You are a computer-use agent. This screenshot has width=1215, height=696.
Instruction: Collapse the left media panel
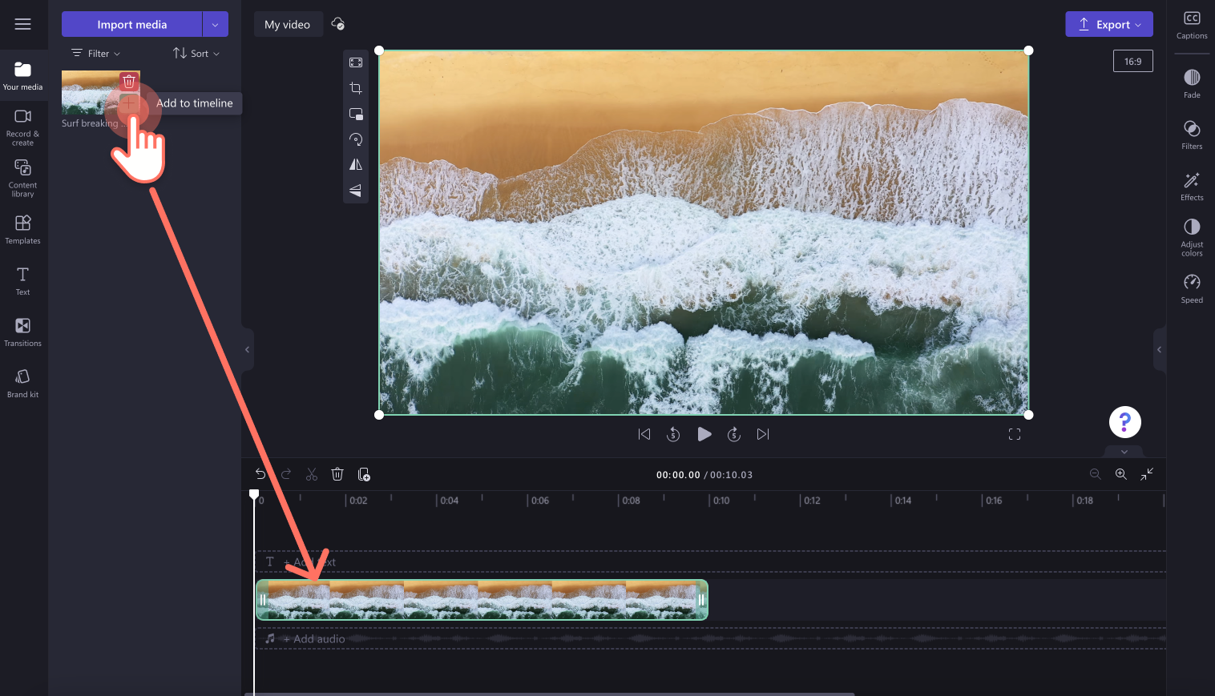pos(247,349)
